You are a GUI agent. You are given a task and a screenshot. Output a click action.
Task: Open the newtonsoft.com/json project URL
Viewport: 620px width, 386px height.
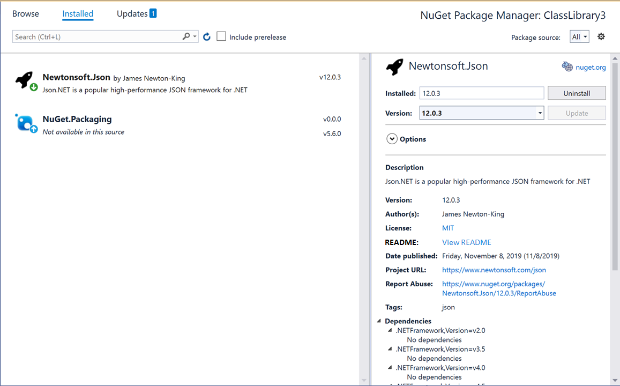point(494,270)
